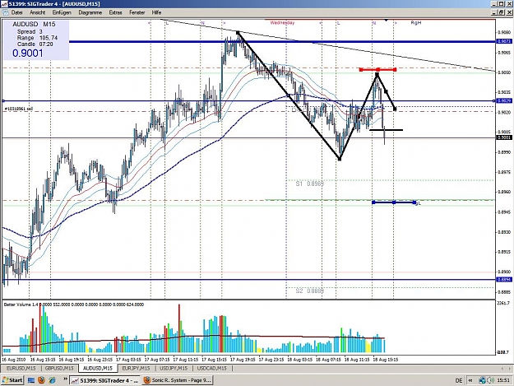Click the 0.9029 price axis label

(504, 101)
